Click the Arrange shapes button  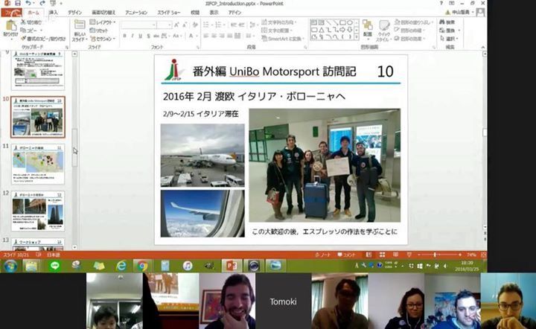[x=368, y=29]
